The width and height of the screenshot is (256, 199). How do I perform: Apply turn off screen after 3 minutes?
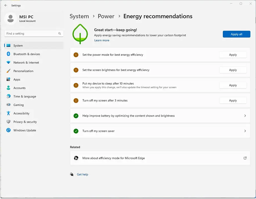(233, 100)
